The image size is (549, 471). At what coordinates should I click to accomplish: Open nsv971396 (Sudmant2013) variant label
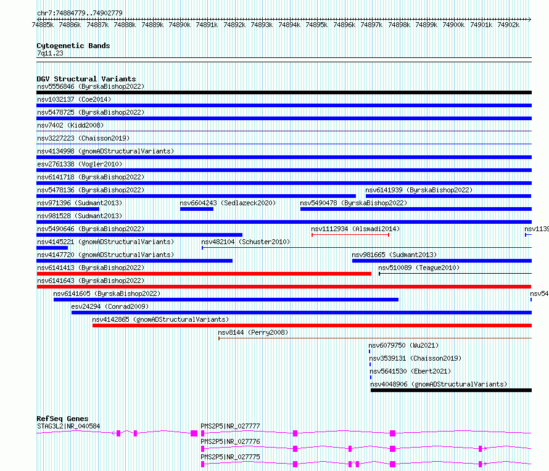(x=80, y=203)
